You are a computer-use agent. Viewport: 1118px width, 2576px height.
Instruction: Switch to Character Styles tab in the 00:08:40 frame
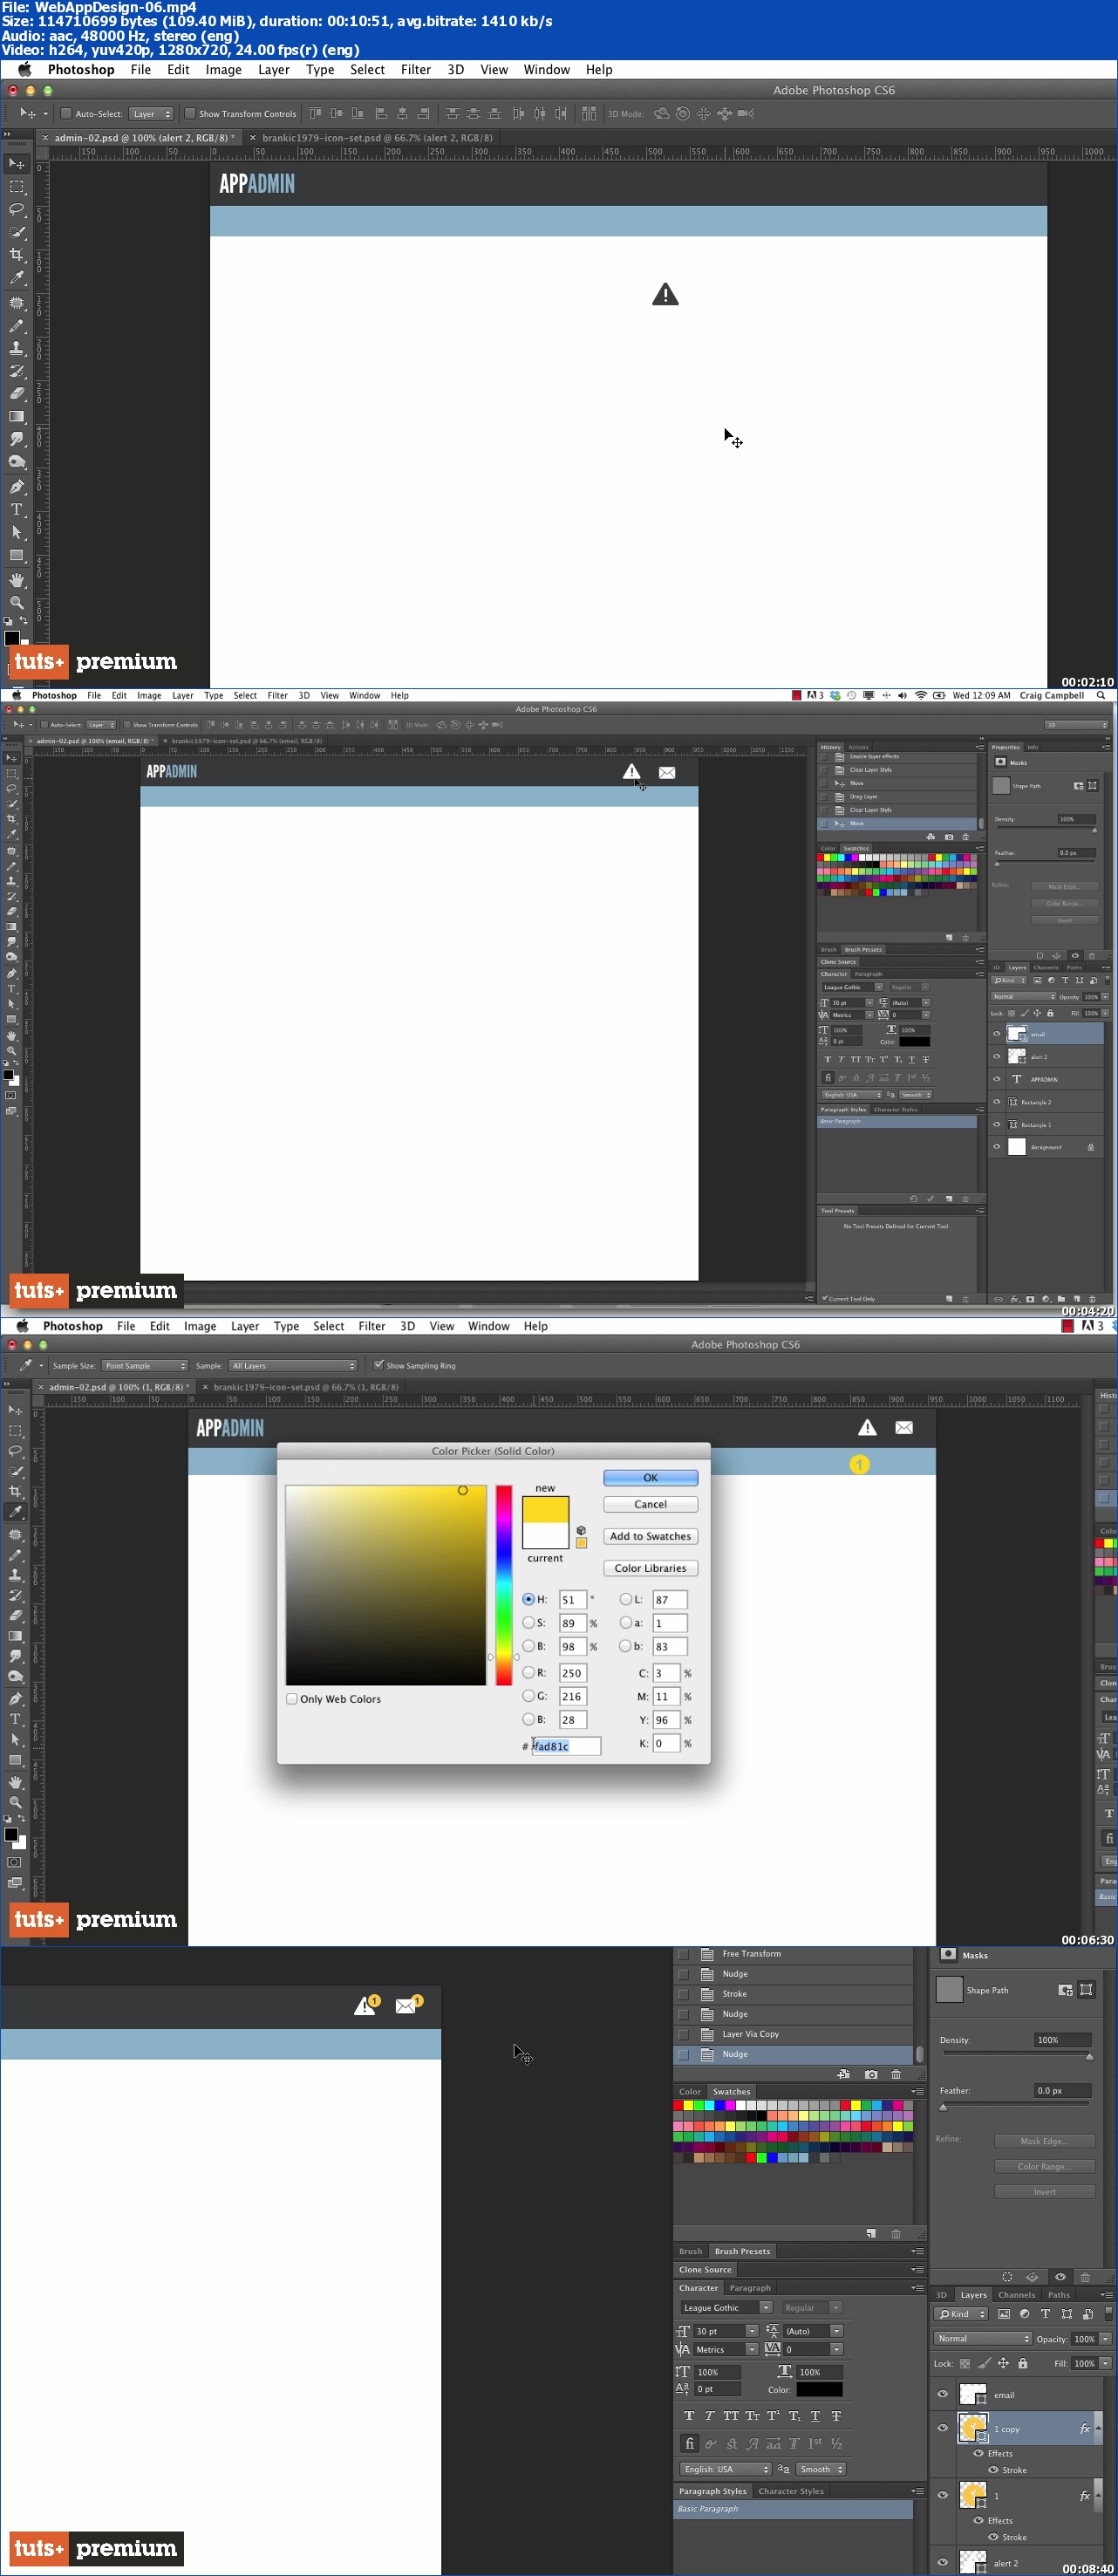[791, 2491]
